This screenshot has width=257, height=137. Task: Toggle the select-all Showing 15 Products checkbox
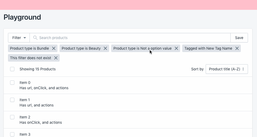tap(12, 69)
